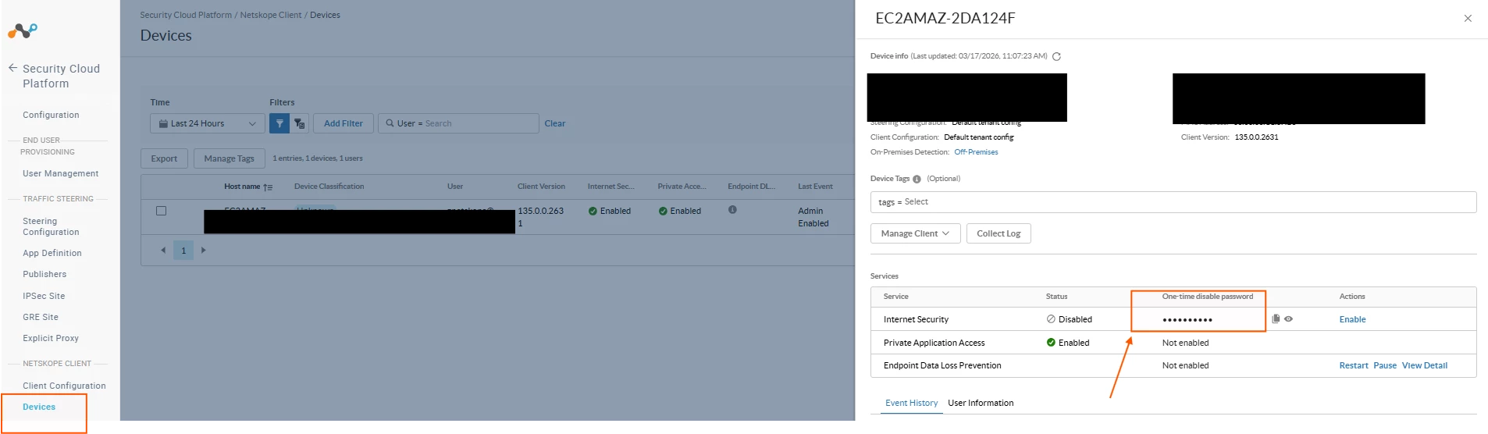Click the green Enabled check for Private Application Access
Screen dimensions: 1488x434
tap(1051, 343)
